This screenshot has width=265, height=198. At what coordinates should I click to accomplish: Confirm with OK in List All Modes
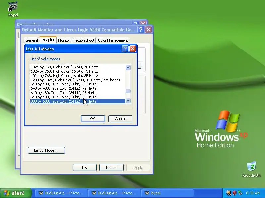93,119
